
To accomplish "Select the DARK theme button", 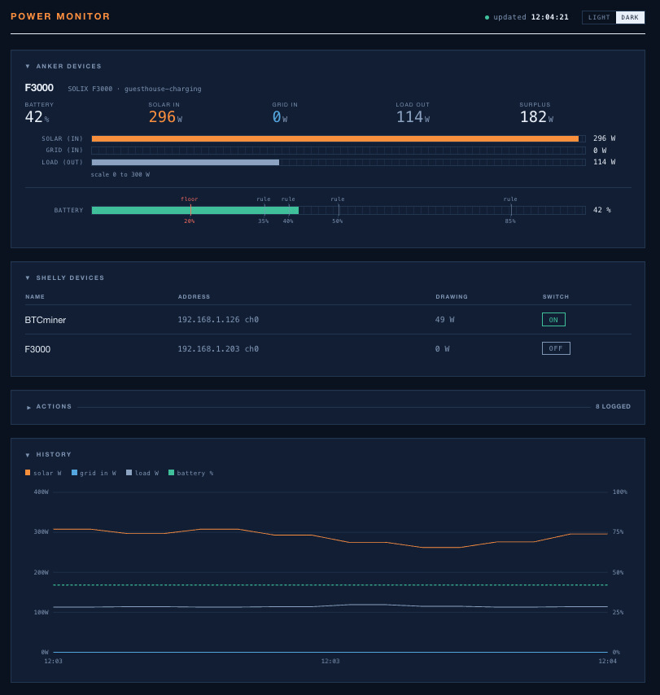I will coord(630,17).
